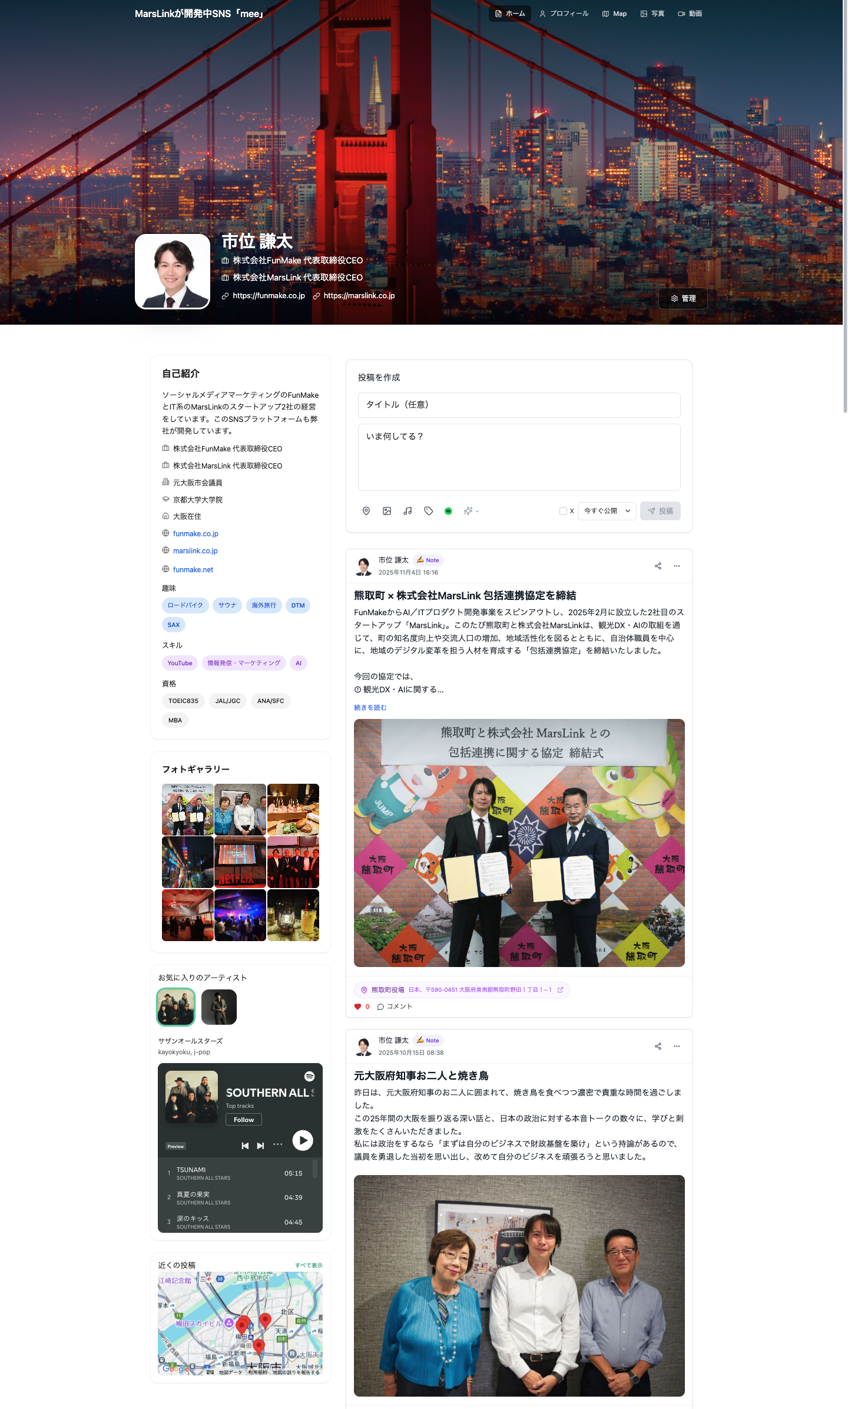Open the AI sparkle options dropdown

click(x=471, y=511)
